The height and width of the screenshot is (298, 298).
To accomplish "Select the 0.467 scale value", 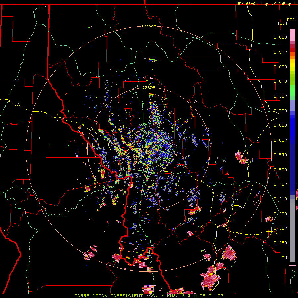I will coord(280,184).
